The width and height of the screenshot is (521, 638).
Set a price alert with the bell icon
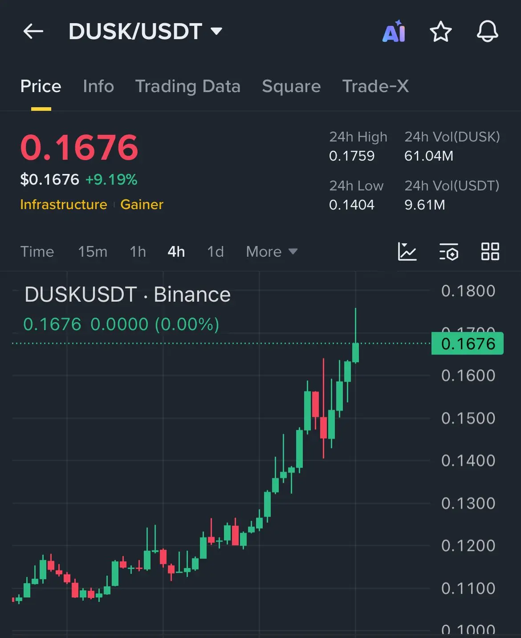(487, 32)
